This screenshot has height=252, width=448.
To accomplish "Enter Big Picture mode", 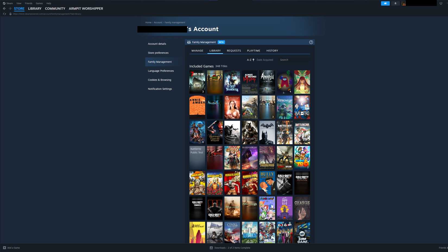I will click(x=441, y=3).
